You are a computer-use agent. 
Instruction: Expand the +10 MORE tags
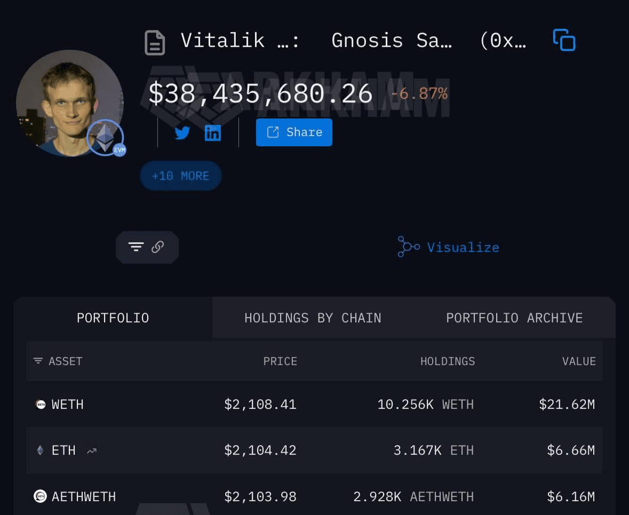point(180,176)
